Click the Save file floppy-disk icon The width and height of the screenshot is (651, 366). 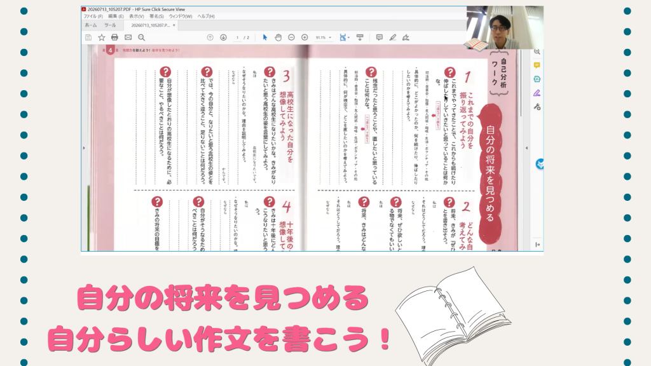pos(88,37)
